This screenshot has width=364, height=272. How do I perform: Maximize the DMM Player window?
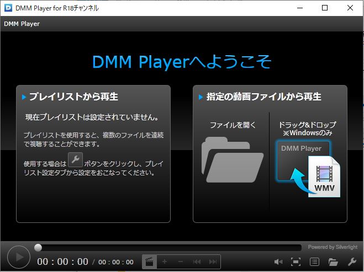(325, 8)
